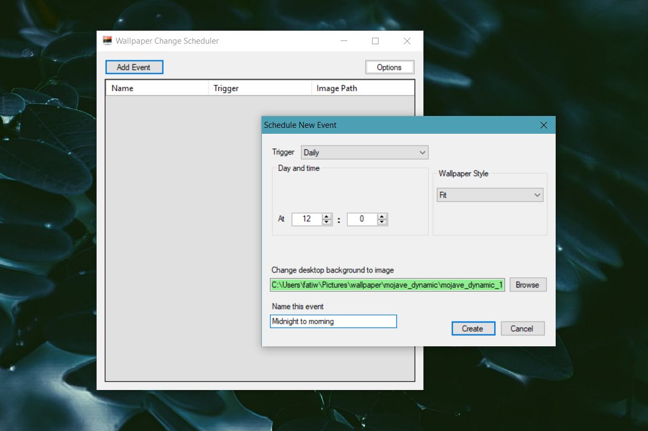Click the Name column header
648x431 pixels.
coord(157,88)
